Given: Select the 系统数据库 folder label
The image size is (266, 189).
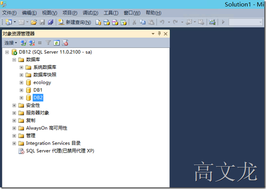Looking at the screenshot, I should [x=45, y=67].
